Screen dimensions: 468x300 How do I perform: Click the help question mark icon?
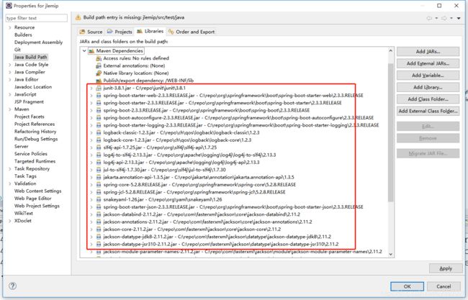[x=12, y=286]
